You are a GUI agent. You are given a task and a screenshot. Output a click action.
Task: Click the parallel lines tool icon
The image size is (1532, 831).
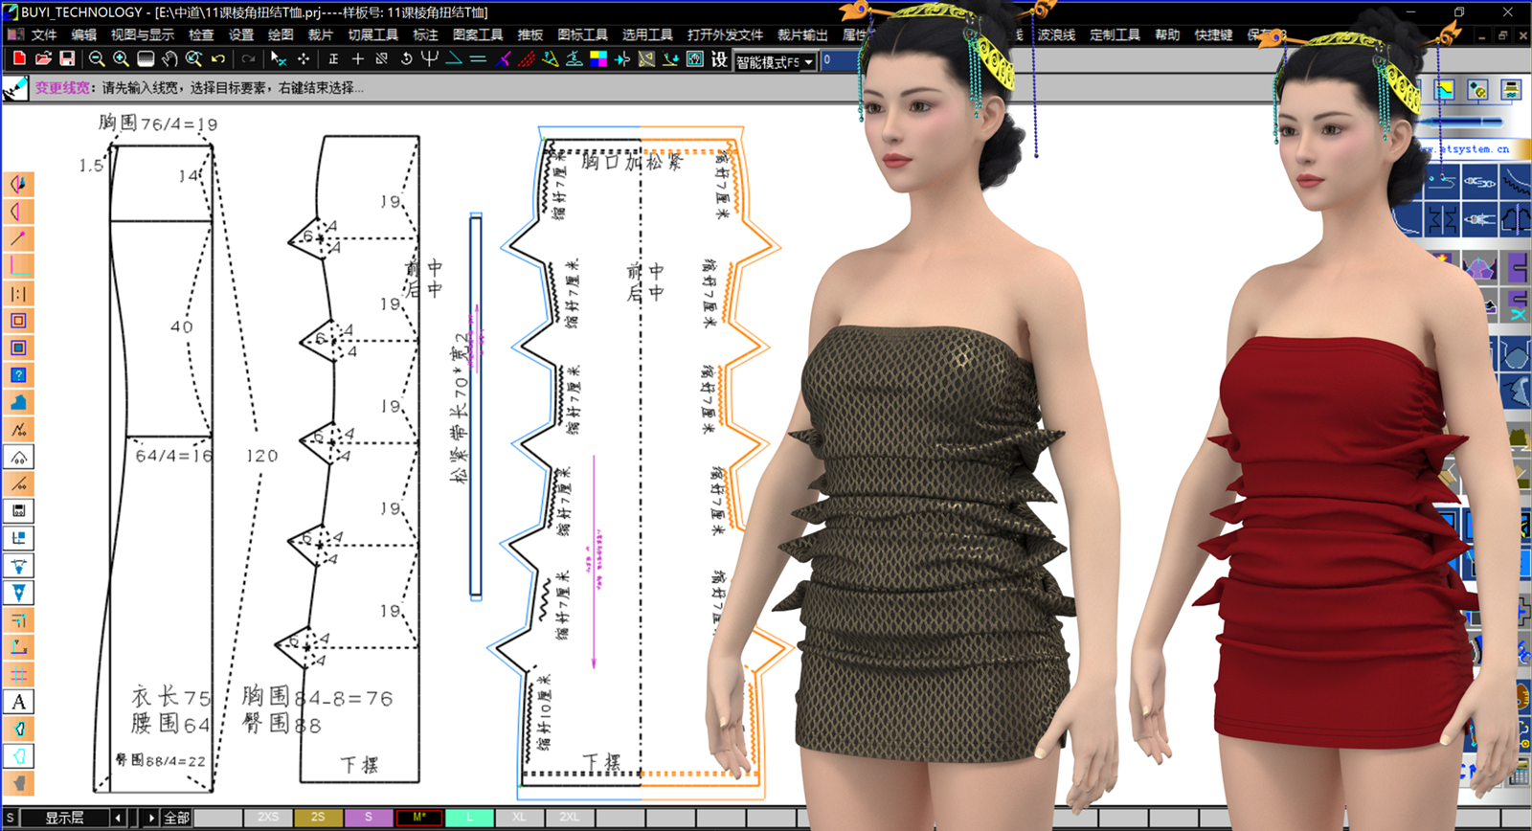pyautogui.click(x=478, y=58)
